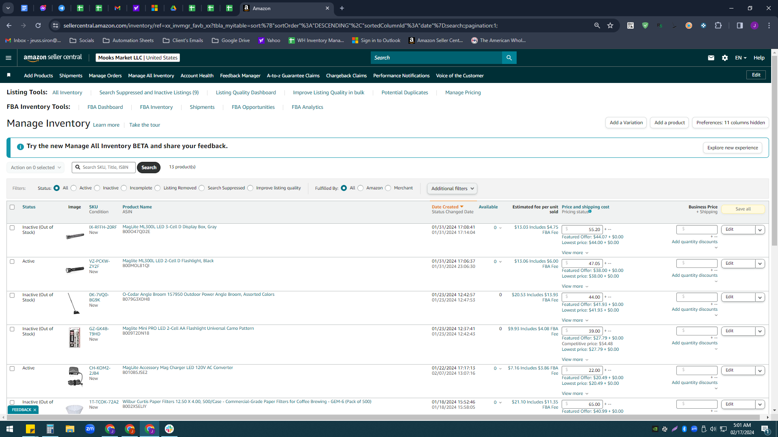Expand the Additional filters dropdown
The width and height of the screenshot is (778, 437).
[452, 189]
